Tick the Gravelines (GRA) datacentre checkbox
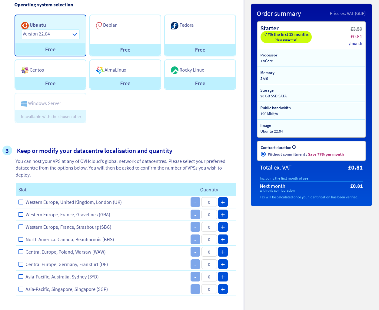This screenshot has width=379, height=310. 21,214
